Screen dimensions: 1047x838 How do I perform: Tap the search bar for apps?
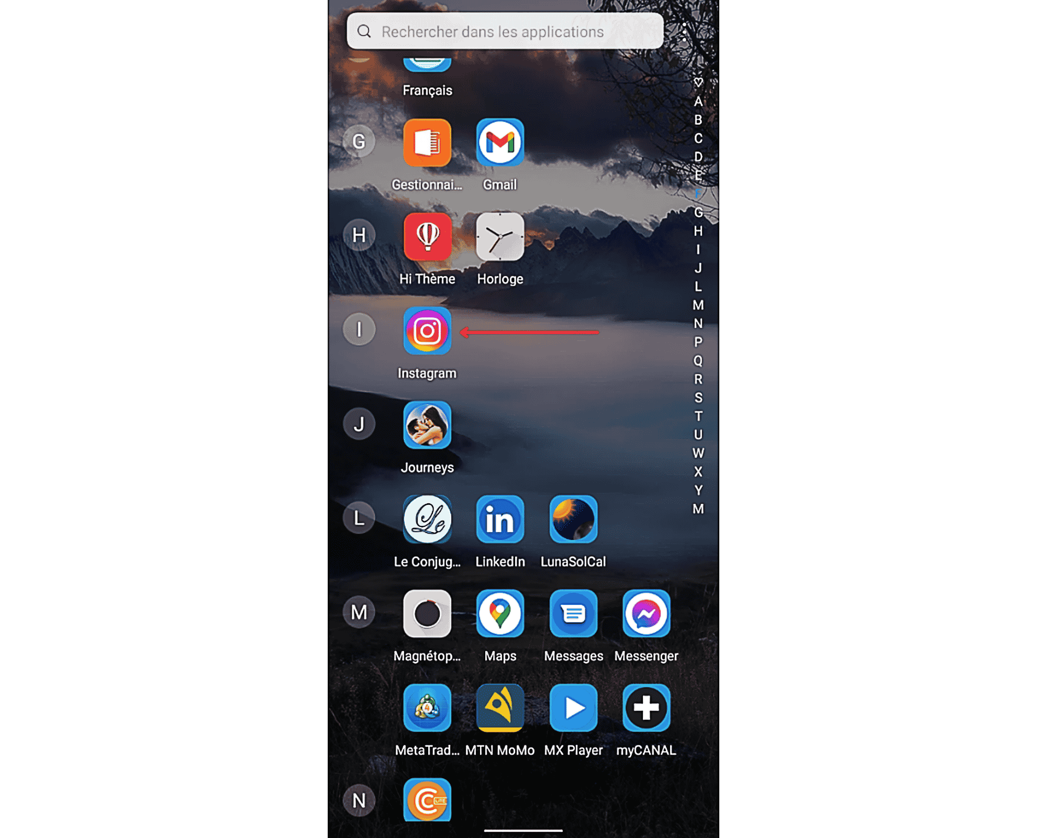(504, 31)
